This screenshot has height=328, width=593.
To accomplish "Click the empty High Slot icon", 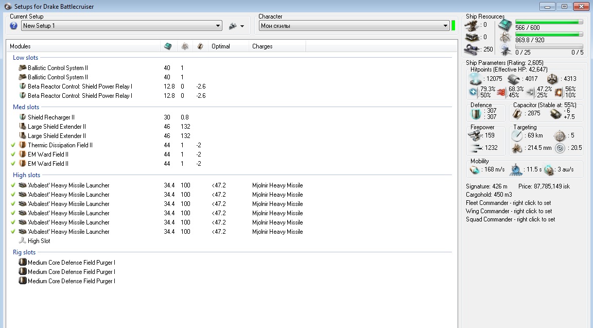I will click(x=22, y=240).
